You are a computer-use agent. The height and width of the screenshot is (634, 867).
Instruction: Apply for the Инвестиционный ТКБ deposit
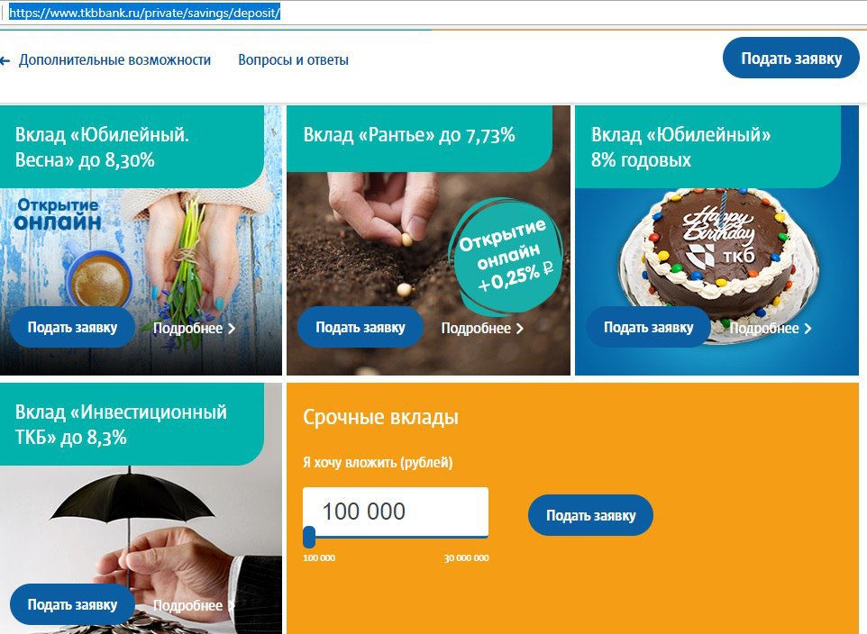(x=72, y=604)
